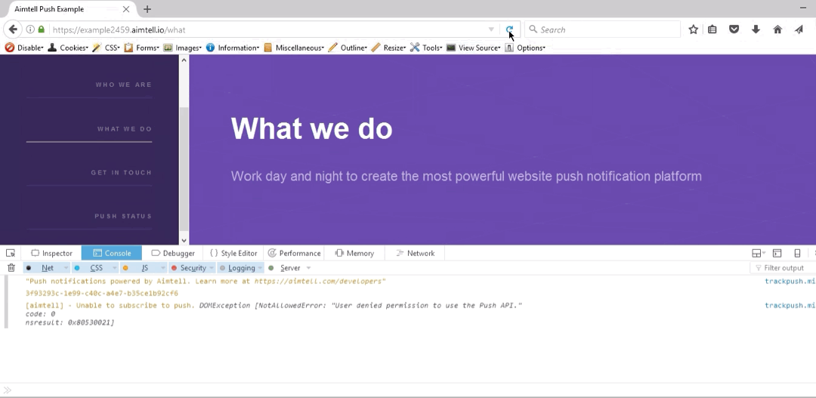
Task: Activate the element picker in devtools
Action: [11, 253]
